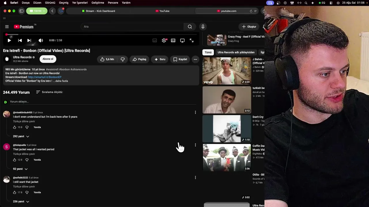Go back in Safari
The width and height of the screenshot is (369, 207).
point(52,11)
